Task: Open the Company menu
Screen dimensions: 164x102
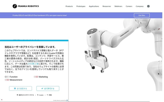Action: (140, 6)
